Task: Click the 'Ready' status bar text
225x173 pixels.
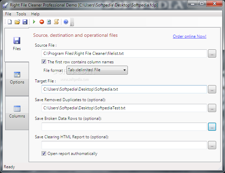Action: [9, 167]
